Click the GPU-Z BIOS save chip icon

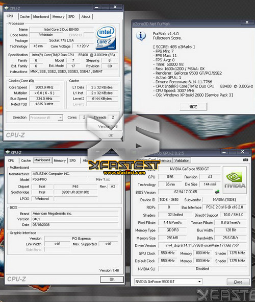[x=217, y=192]
